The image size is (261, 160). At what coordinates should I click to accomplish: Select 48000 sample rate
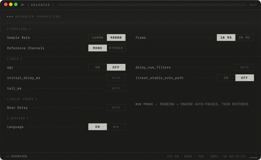[x=116, y=38]
